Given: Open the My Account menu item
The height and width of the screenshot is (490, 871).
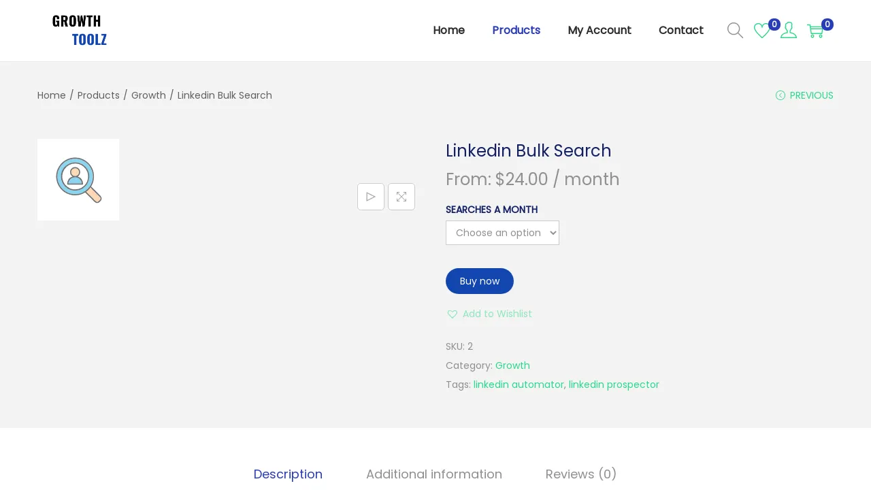Looking at the screenshot, I should tap(599, 31).
